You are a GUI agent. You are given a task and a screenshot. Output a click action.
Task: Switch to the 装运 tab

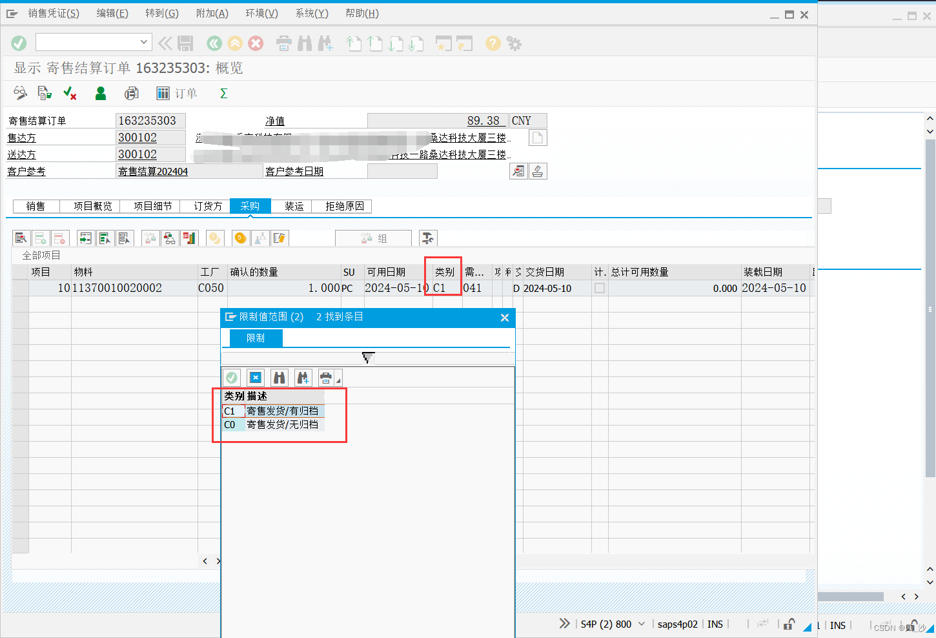tap(292, 206)
